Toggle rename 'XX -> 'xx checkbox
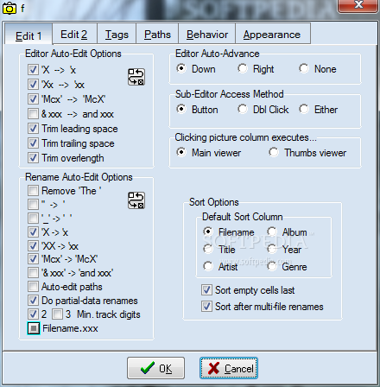 point(33,246)
